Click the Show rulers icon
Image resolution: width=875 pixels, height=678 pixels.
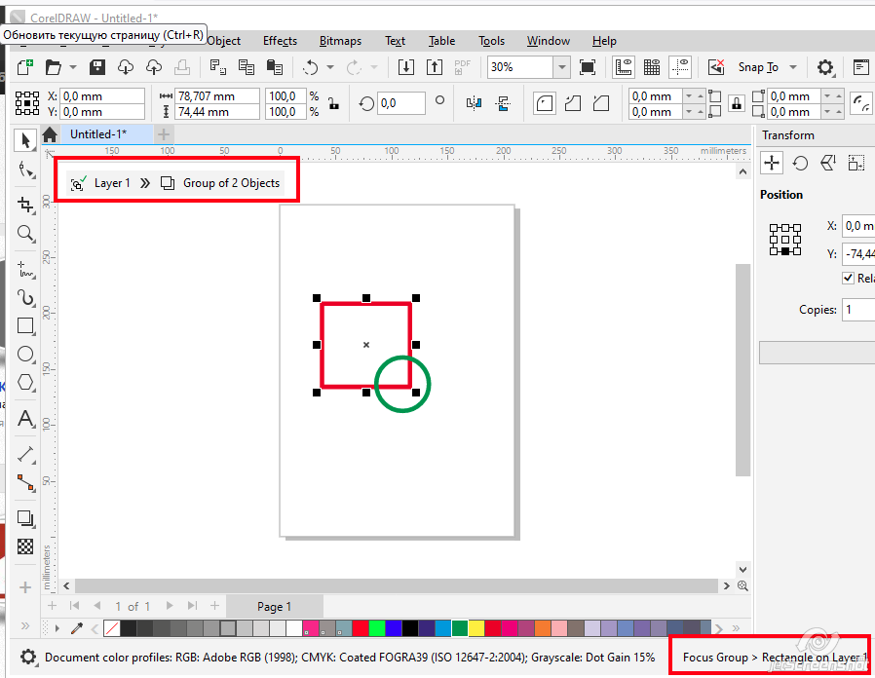(624, 67)
